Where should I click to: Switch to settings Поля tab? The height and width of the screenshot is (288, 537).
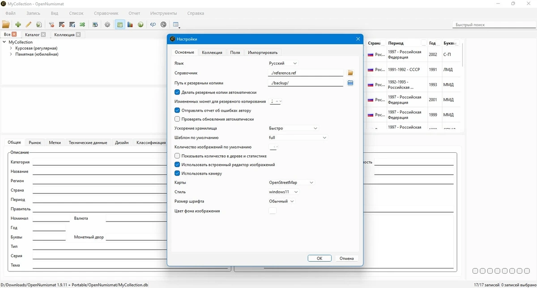(x=235, y=52)
